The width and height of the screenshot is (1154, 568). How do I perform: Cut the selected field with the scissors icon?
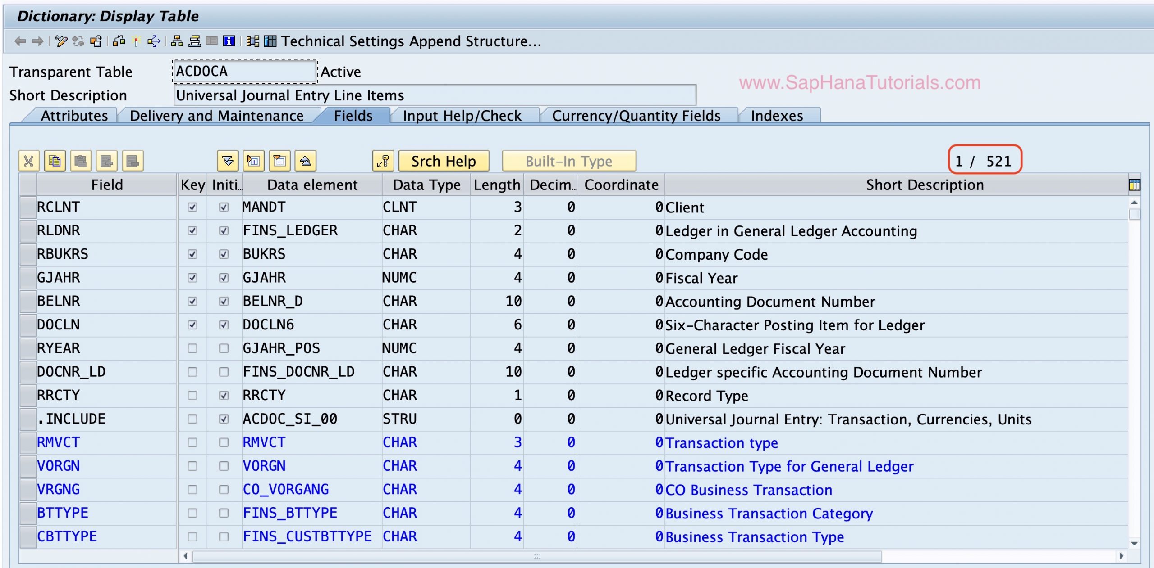click(29, 161)
